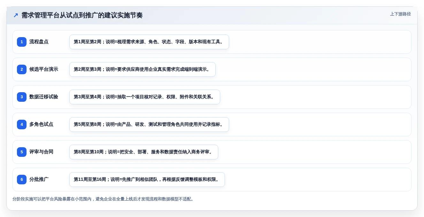Image resolution: width=424 pixels, height=217 pixels.
Task: Click the 第2周至第3周 description box
Action: [143, 69]
